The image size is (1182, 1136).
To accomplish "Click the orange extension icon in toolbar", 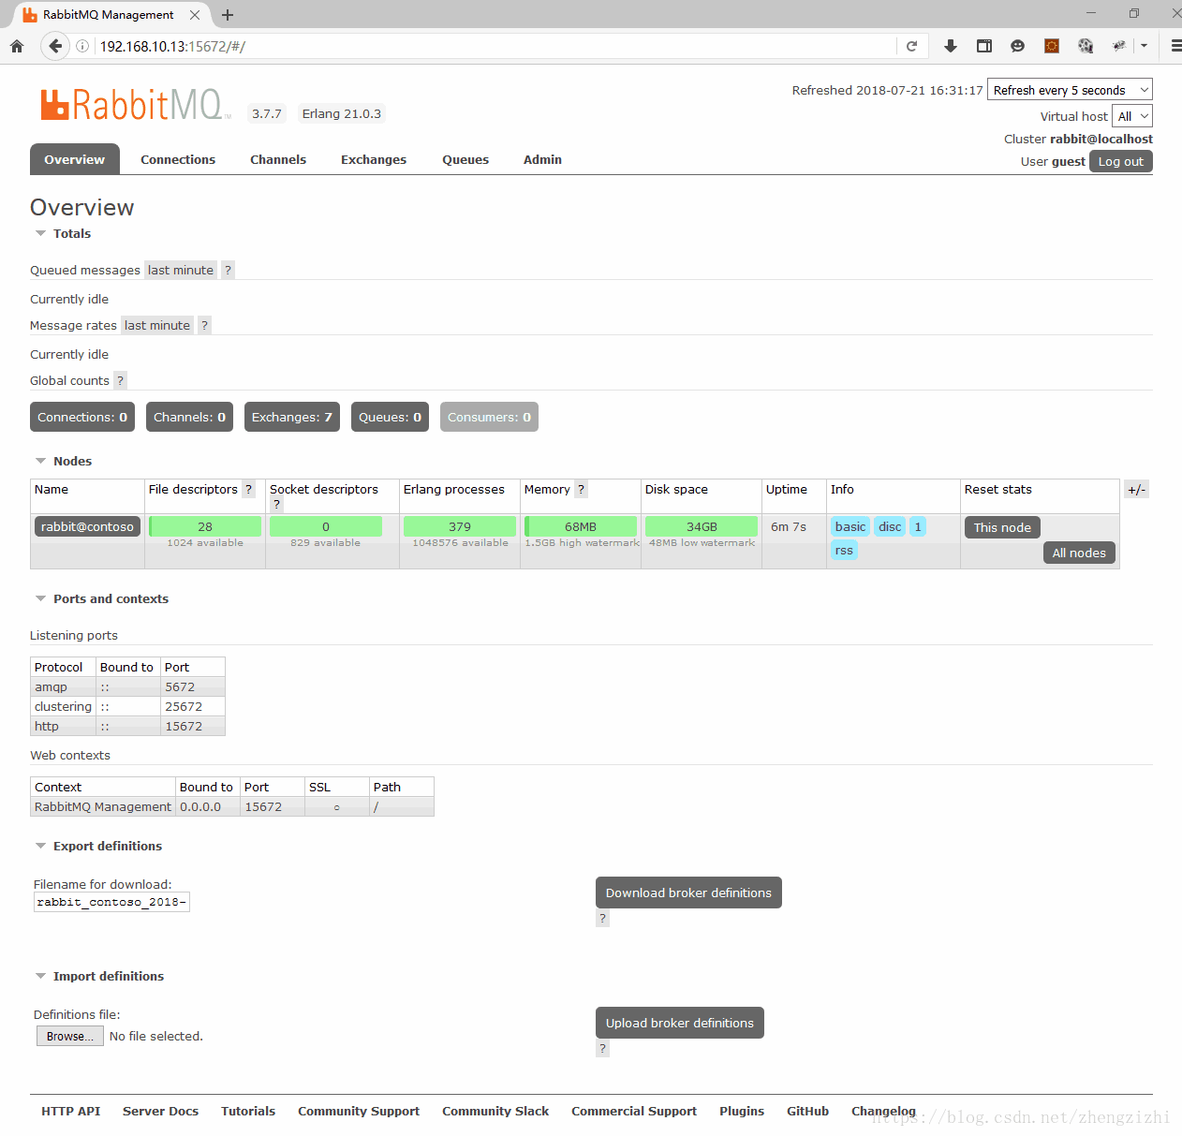I will coord(1052,46).
